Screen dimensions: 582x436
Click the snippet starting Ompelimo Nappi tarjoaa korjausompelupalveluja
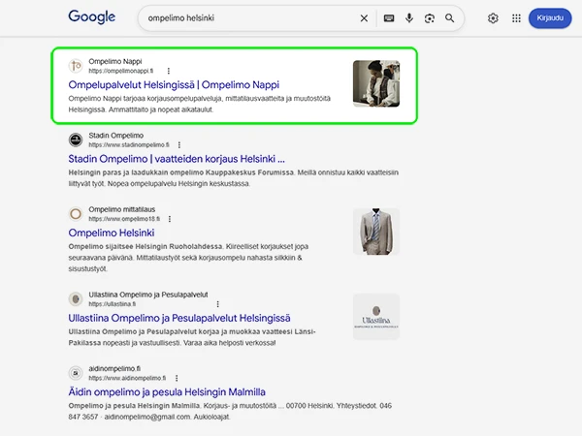point(199,105)
